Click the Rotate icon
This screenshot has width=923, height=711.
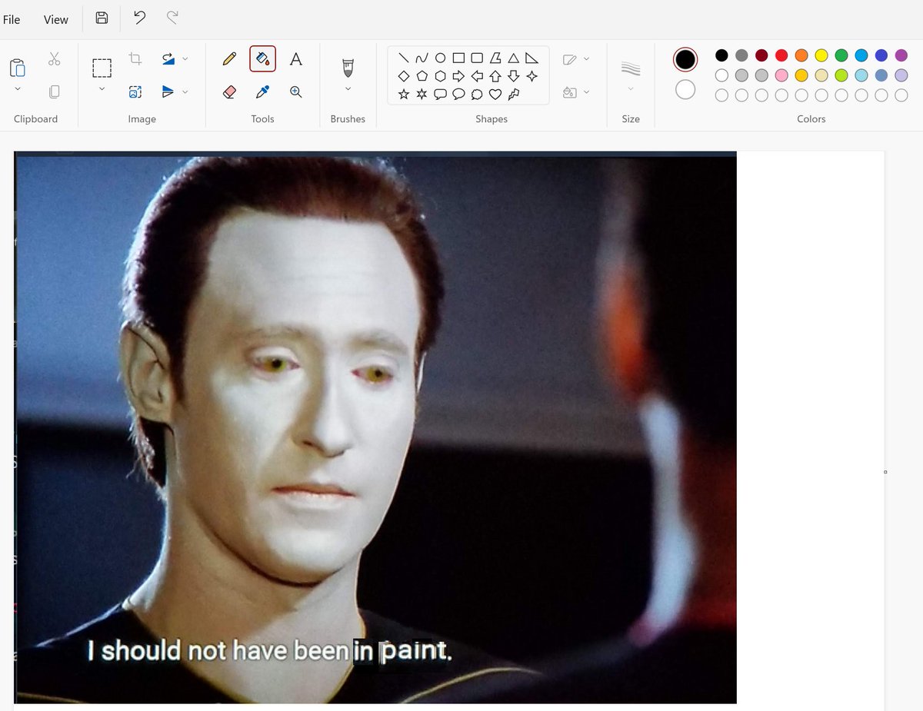(168, 58)
